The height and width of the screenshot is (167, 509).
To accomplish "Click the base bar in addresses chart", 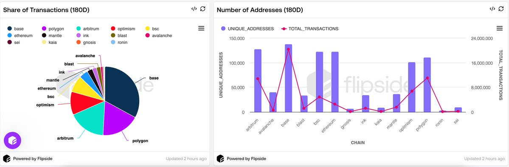I will coord(288,78).
